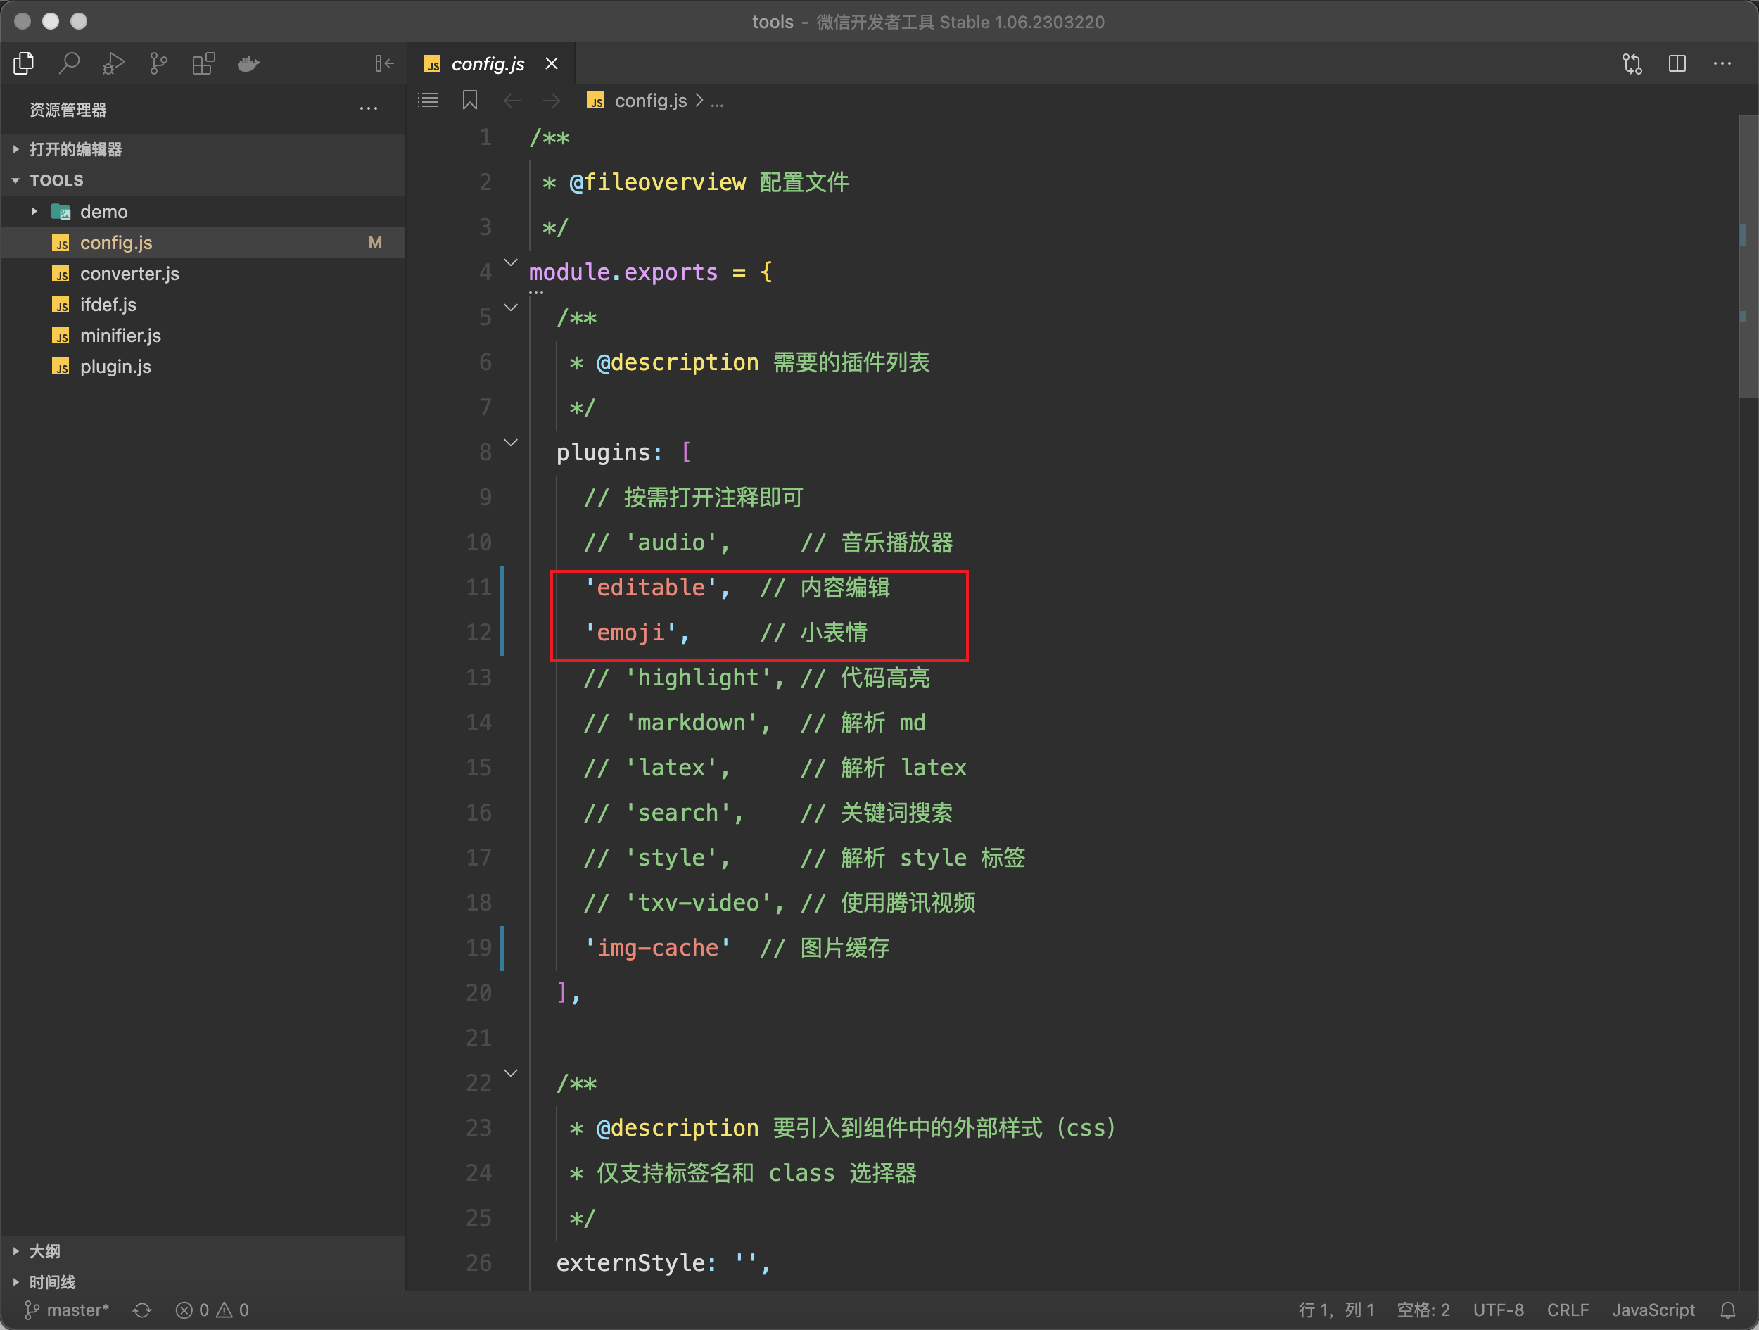Open ifdef.js in the file tree
This screenshot has width=1759, height=1330.
203,305
